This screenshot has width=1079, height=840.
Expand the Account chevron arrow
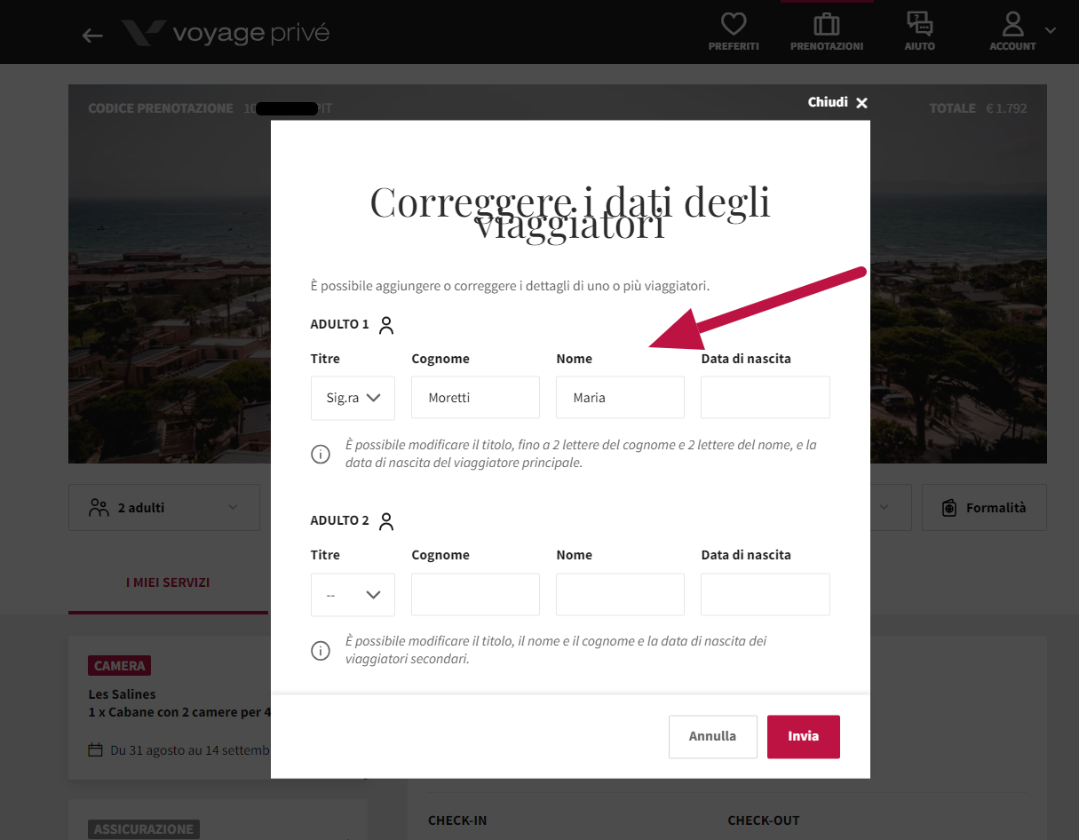[x=1051, y=30]
